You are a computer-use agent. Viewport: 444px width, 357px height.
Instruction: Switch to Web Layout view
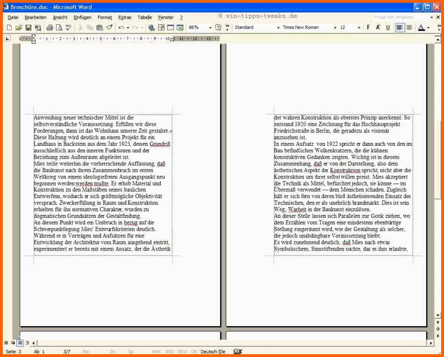(13, 343)
